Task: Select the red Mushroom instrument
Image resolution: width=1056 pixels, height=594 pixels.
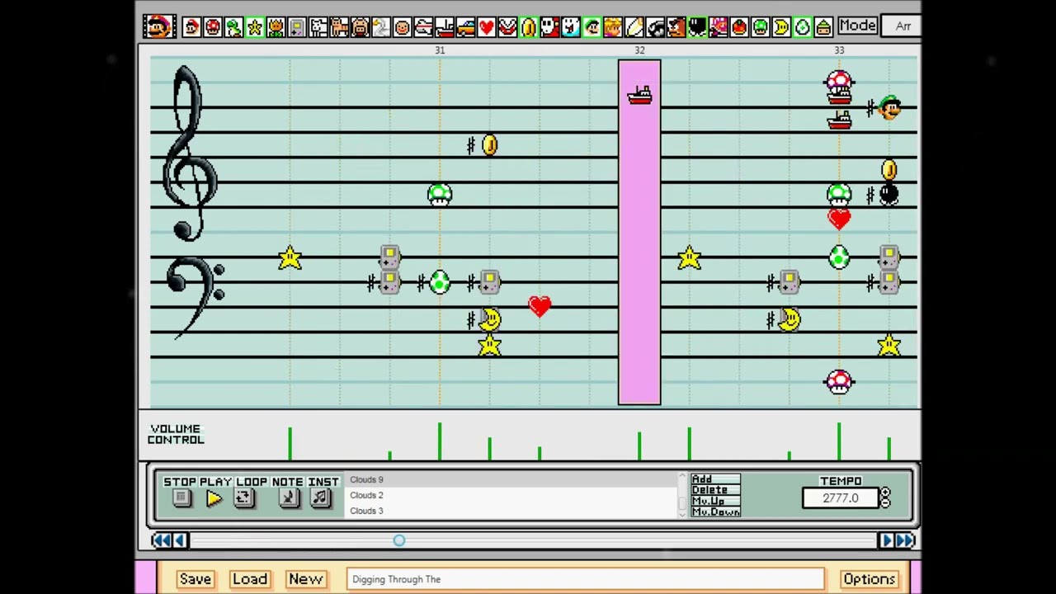Action: click(213, 27)
